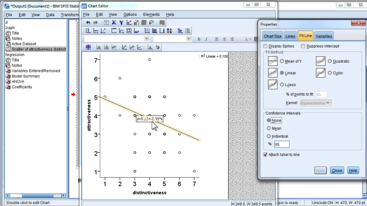
Task: Click the Redo arrow in Chart Editor toolbar
Action: (95, 23)
